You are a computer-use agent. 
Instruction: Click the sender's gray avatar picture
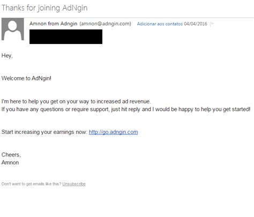point(13,29)
